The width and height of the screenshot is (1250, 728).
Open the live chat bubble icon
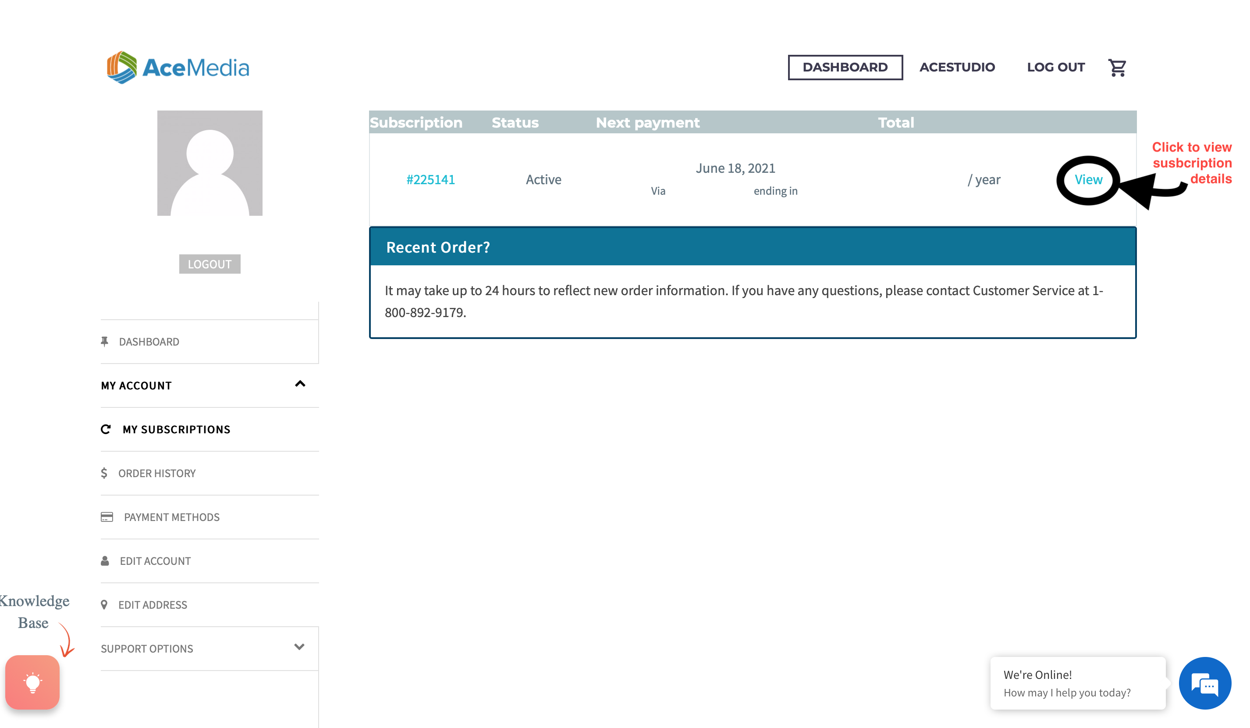click(x=1204, y=683)
